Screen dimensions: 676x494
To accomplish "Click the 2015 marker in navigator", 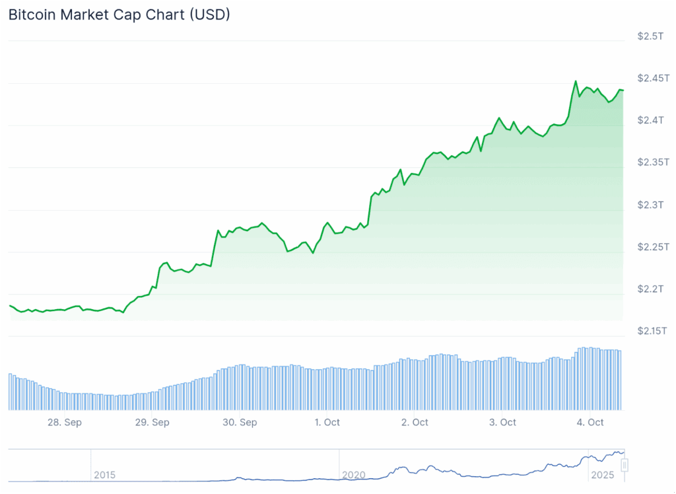I will point(105,475).
